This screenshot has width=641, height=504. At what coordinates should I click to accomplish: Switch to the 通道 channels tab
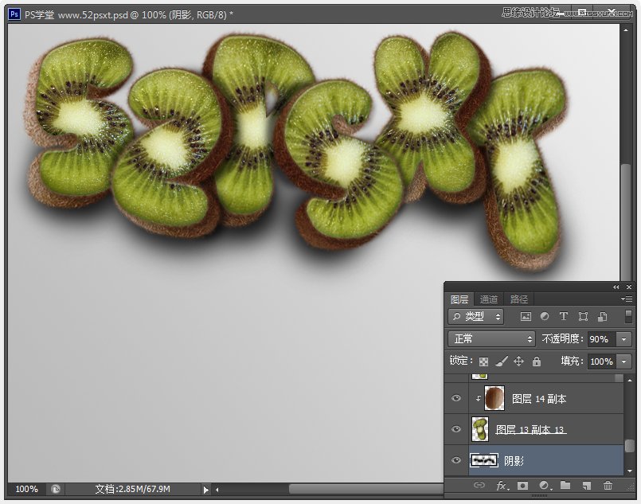pyautogui.click(x=489, y=299)
